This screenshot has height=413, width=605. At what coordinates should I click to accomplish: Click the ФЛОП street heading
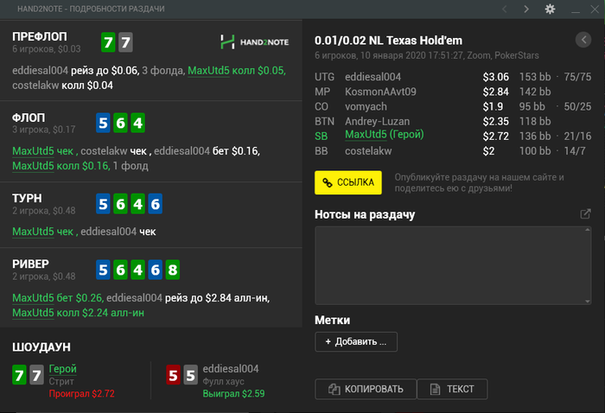[29, 118]
